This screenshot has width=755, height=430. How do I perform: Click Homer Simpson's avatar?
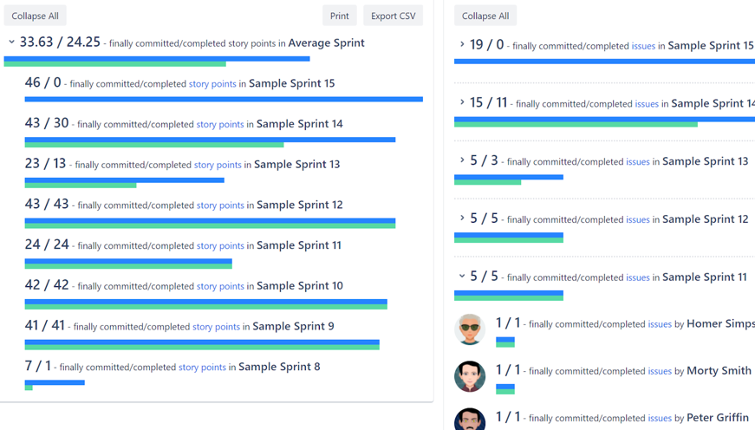[x=469, y=329]
